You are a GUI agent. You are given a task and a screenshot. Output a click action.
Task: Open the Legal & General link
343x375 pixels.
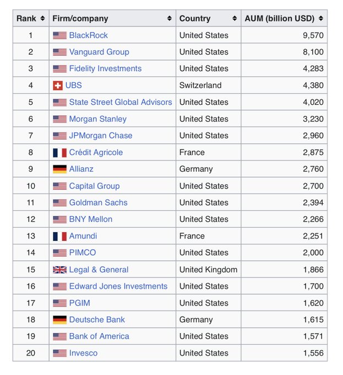pyautogui.click(x=99, y=270)
